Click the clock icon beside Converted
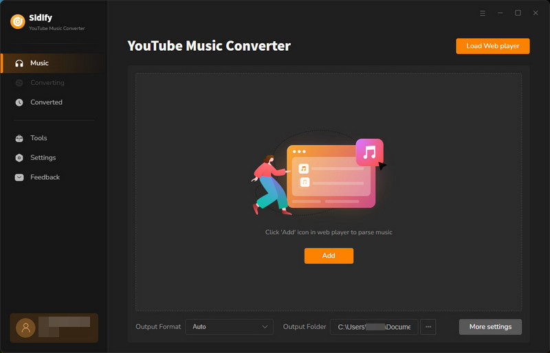550x353 pixels. (x=19, y=102)
